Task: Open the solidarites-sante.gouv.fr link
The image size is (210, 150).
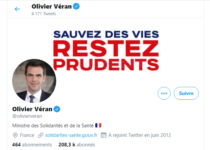Action: pyautogui.click(x=71, y=135)
